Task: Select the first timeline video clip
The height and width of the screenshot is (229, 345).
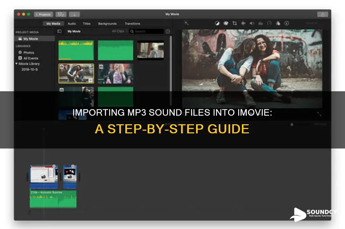Action: (44, 177)
